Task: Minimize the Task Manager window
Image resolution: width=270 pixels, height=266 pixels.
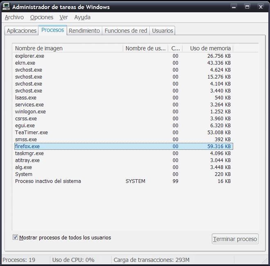Action: [x=234, y=7]
